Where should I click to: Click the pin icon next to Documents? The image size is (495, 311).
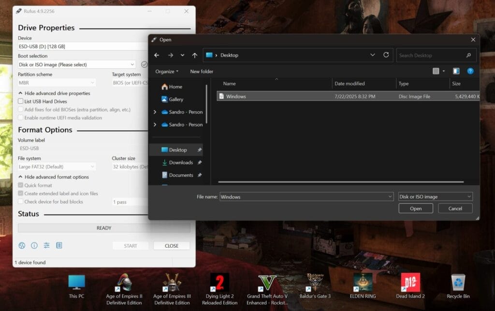coord(200,175)
